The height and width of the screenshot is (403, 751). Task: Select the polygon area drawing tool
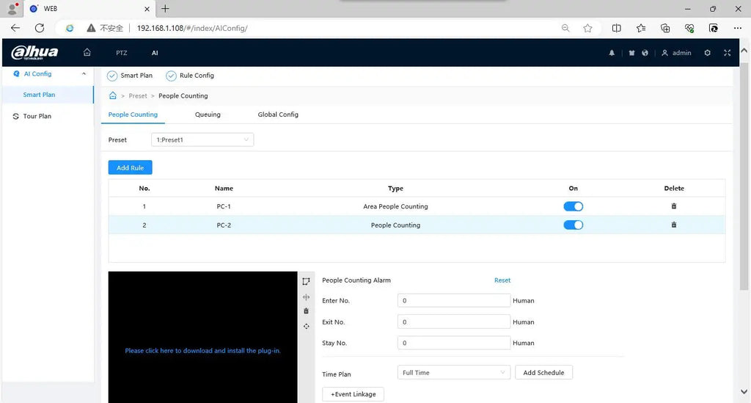[307, 282]
